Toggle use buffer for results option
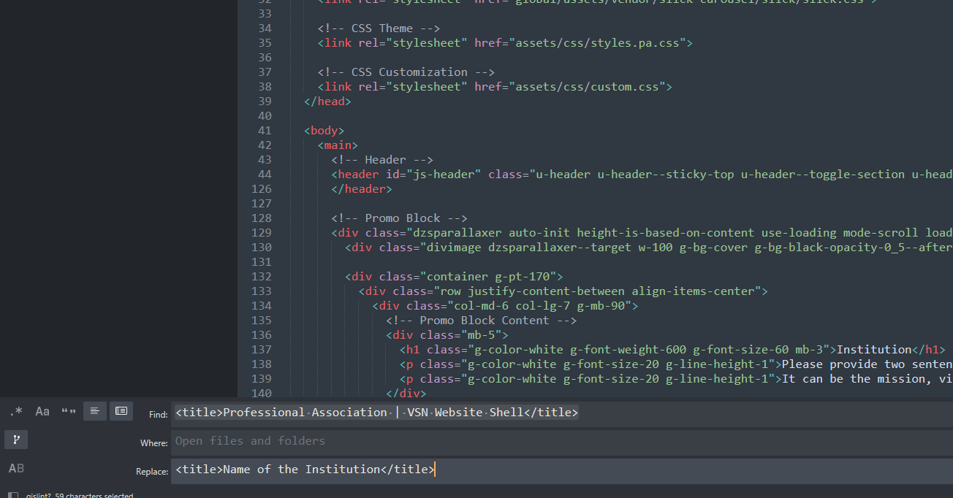Image resolution: width=953 pixels, height=498 pixels. (121, 412)
